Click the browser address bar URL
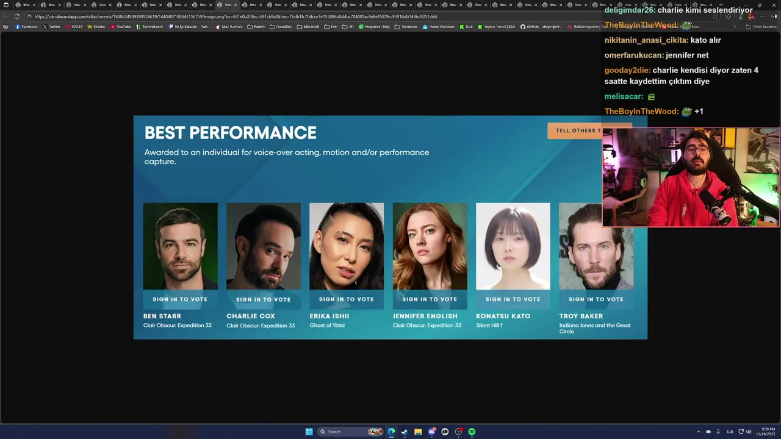The width and height of the screenshot is (781, 439). (236, 16)
